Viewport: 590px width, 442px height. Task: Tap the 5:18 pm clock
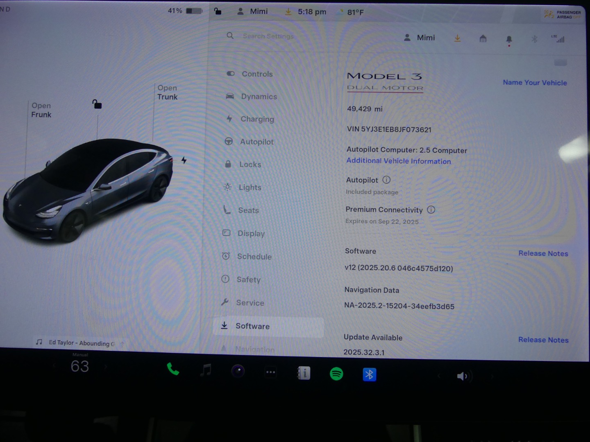click(x=312, y=12)
